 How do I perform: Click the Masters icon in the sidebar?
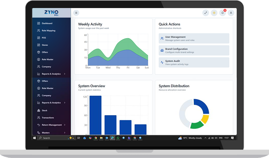39,133
